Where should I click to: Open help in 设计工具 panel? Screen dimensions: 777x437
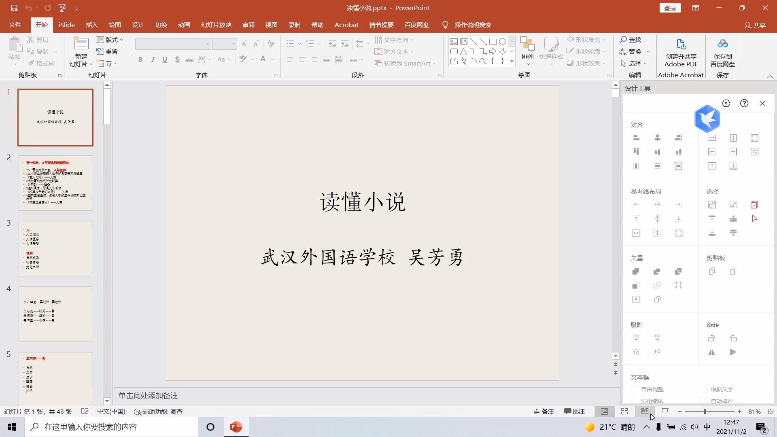[x=744, y=103]
